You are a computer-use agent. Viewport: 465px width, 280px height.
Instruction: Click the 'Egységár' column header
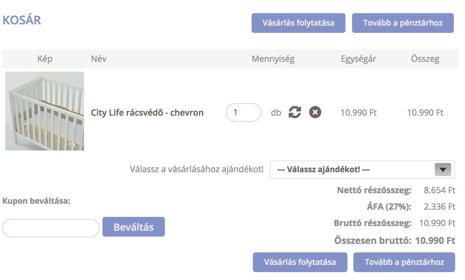(x=358, y=59)
